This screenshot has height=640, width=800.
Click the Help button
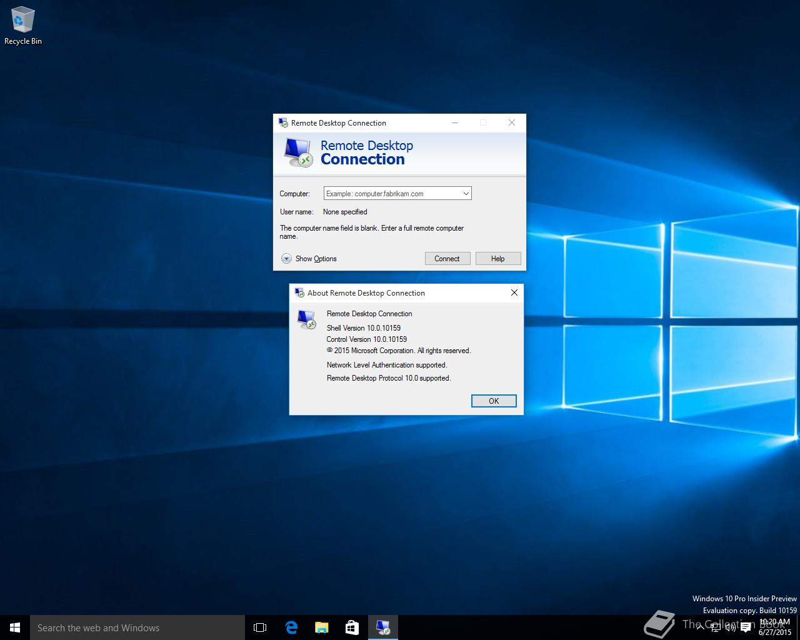[498, 259]
